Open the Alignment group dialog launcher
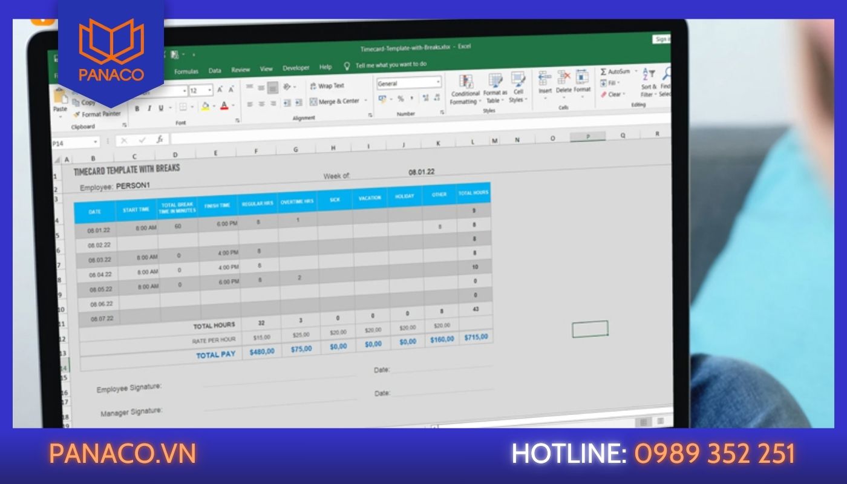Image resolution: width=847 pixels, height=484 pixels. pyautogui.click(x=370, y=115)
